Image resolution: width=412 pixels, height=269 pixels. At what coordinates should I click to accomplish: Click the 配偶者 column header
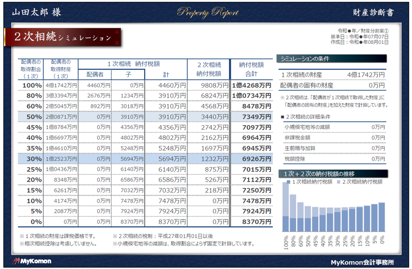(94, 74)
